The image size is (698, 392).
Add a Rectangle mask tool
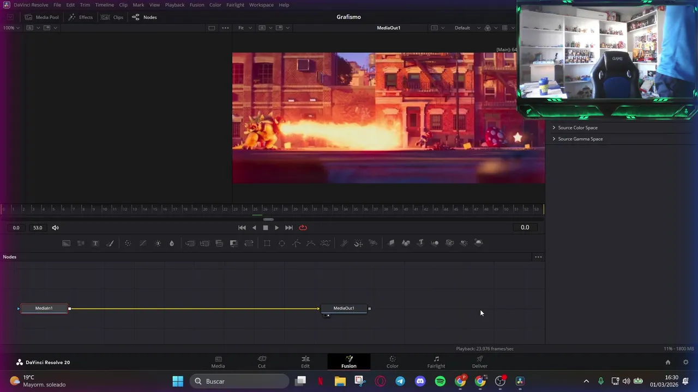(x=267, y=243)
